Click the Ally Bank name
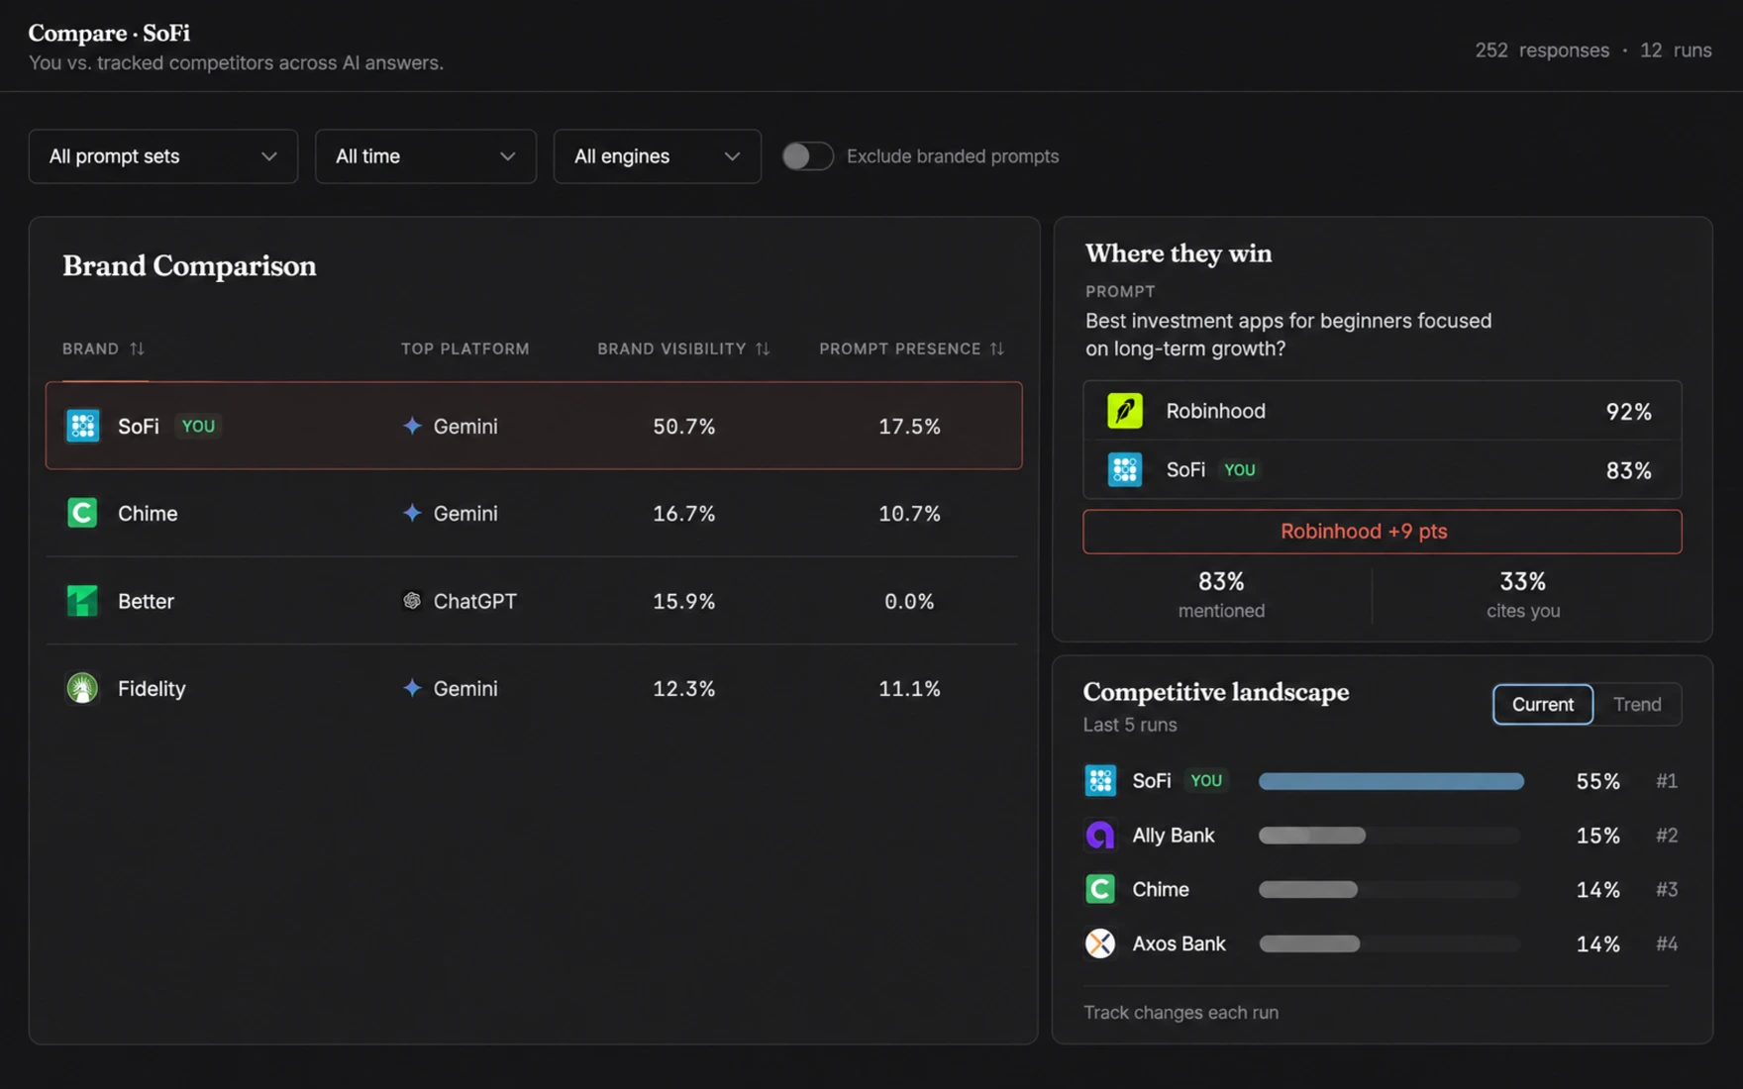This screenshot has width=1743, height=1089. [1174, 835]
